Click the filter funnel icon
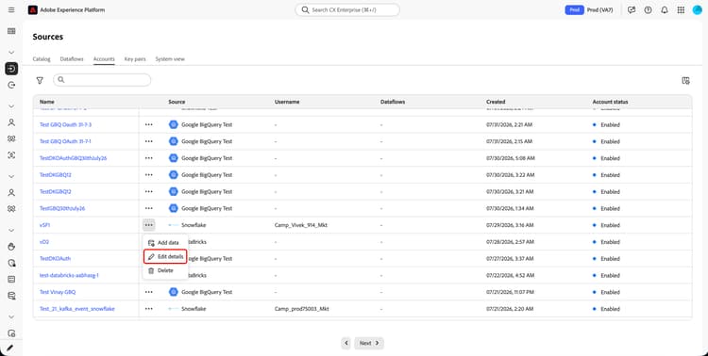 pyautogui.click(x=40, y=80)
